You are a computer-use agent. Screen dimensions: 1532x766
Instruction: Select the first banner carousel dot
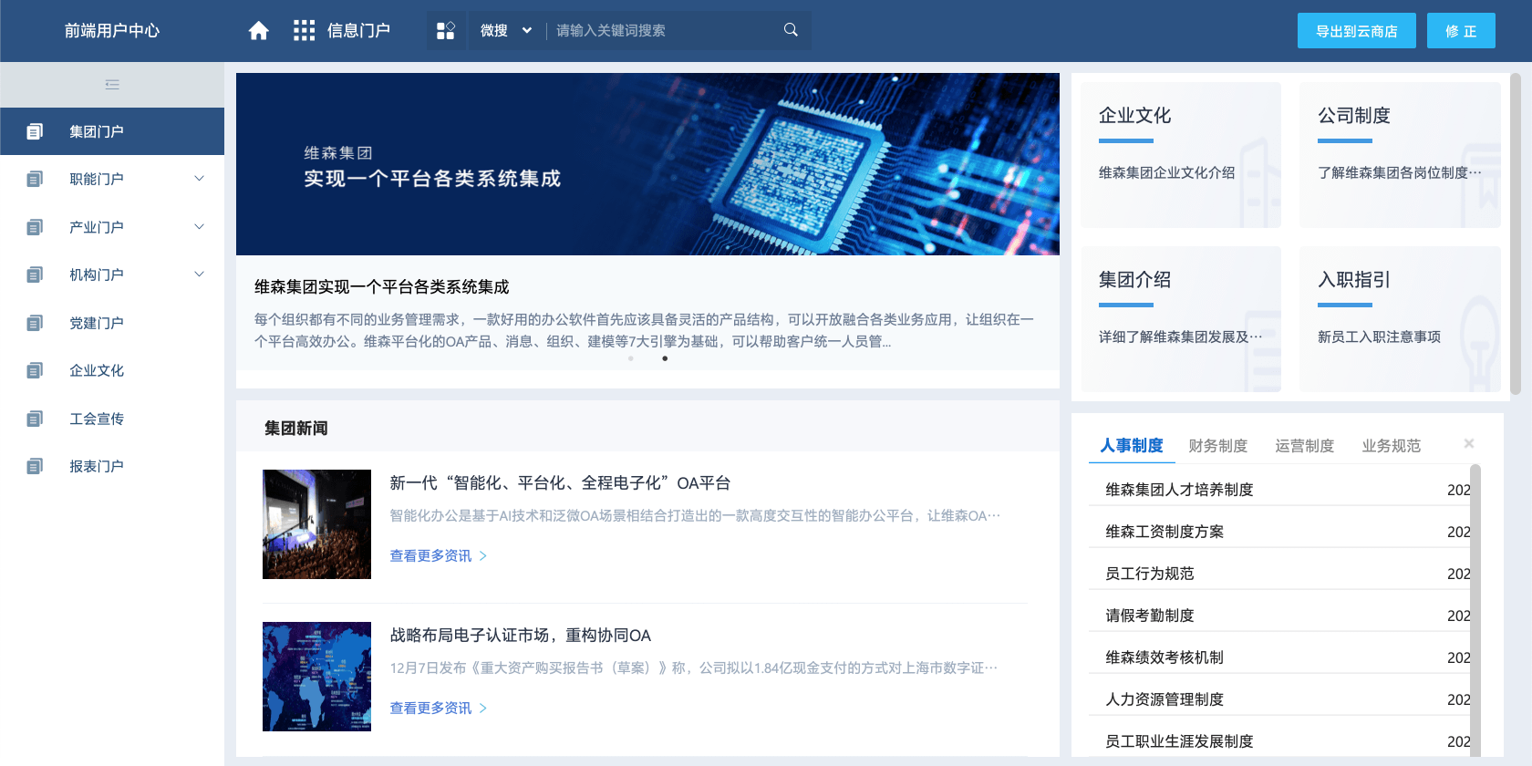631,358
